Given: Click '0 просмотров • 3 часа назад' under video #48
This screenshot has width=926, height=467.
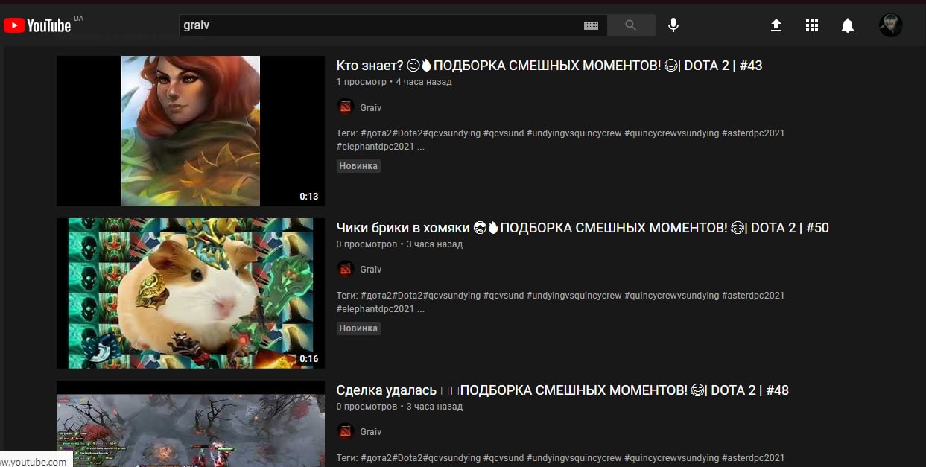Looking at the screenshot, I should [399, 407].
